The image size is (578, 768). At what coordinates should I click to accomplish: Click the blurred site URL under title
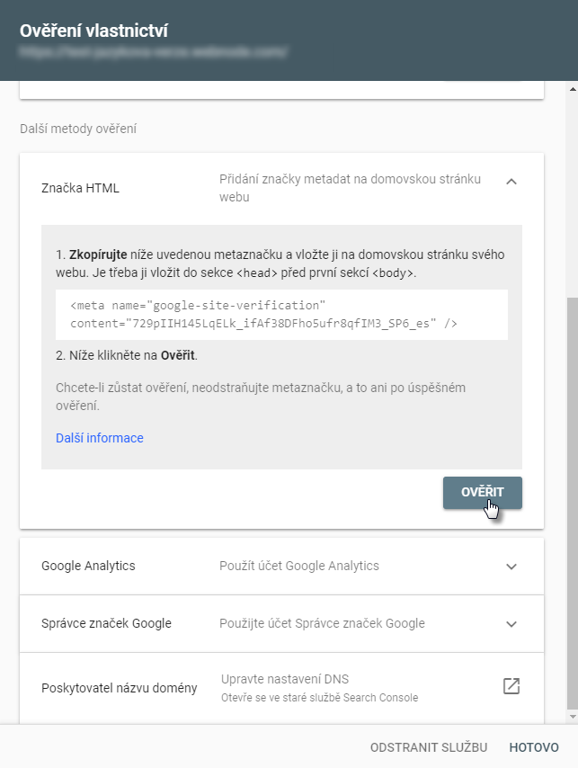click(x=153, y=53)
